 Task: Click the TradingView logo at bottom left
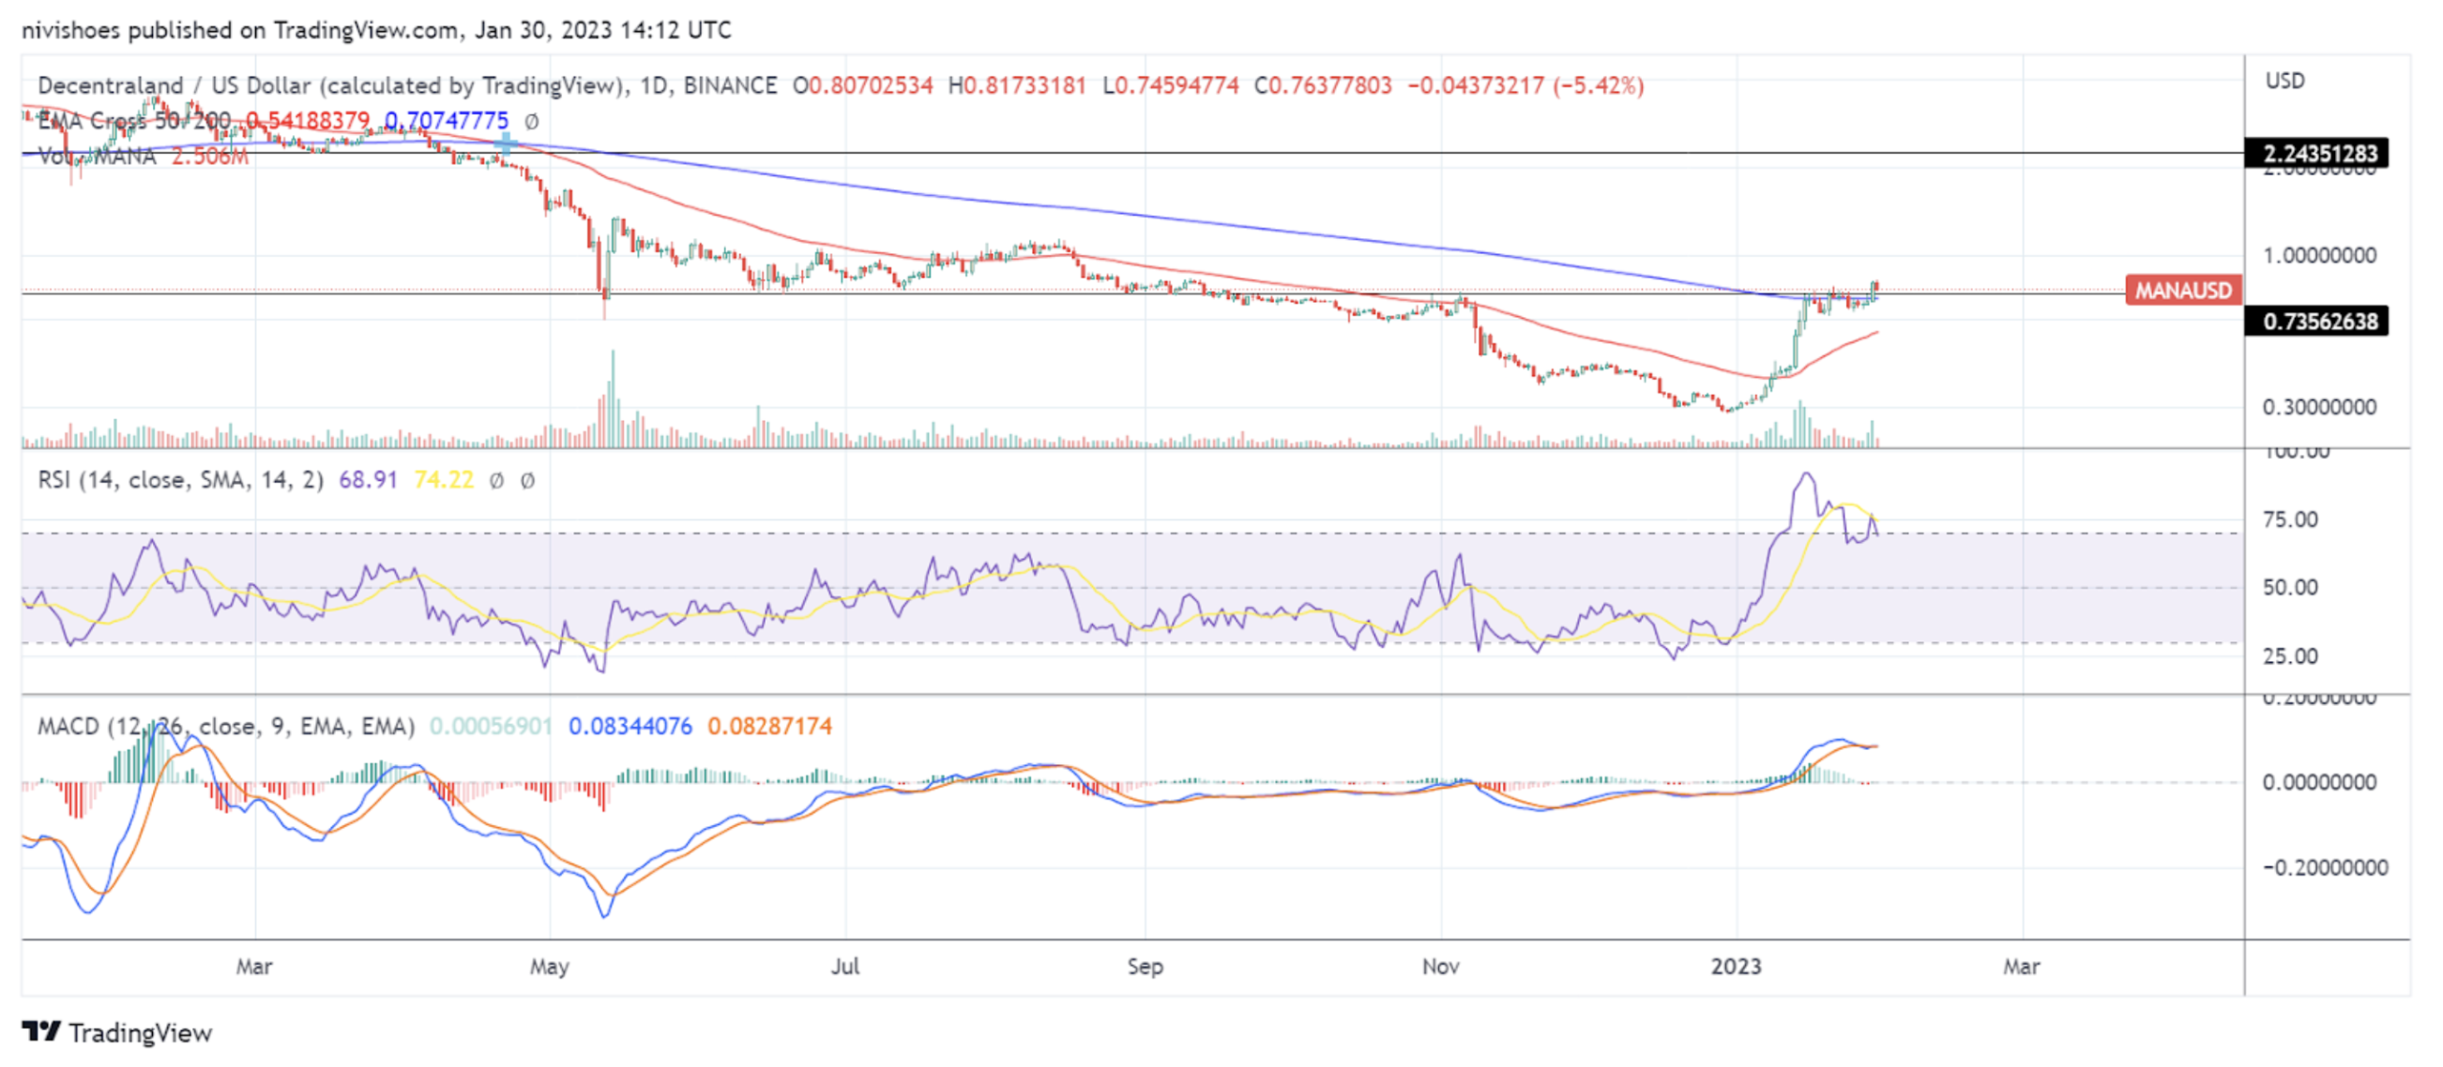(116, 1032)
